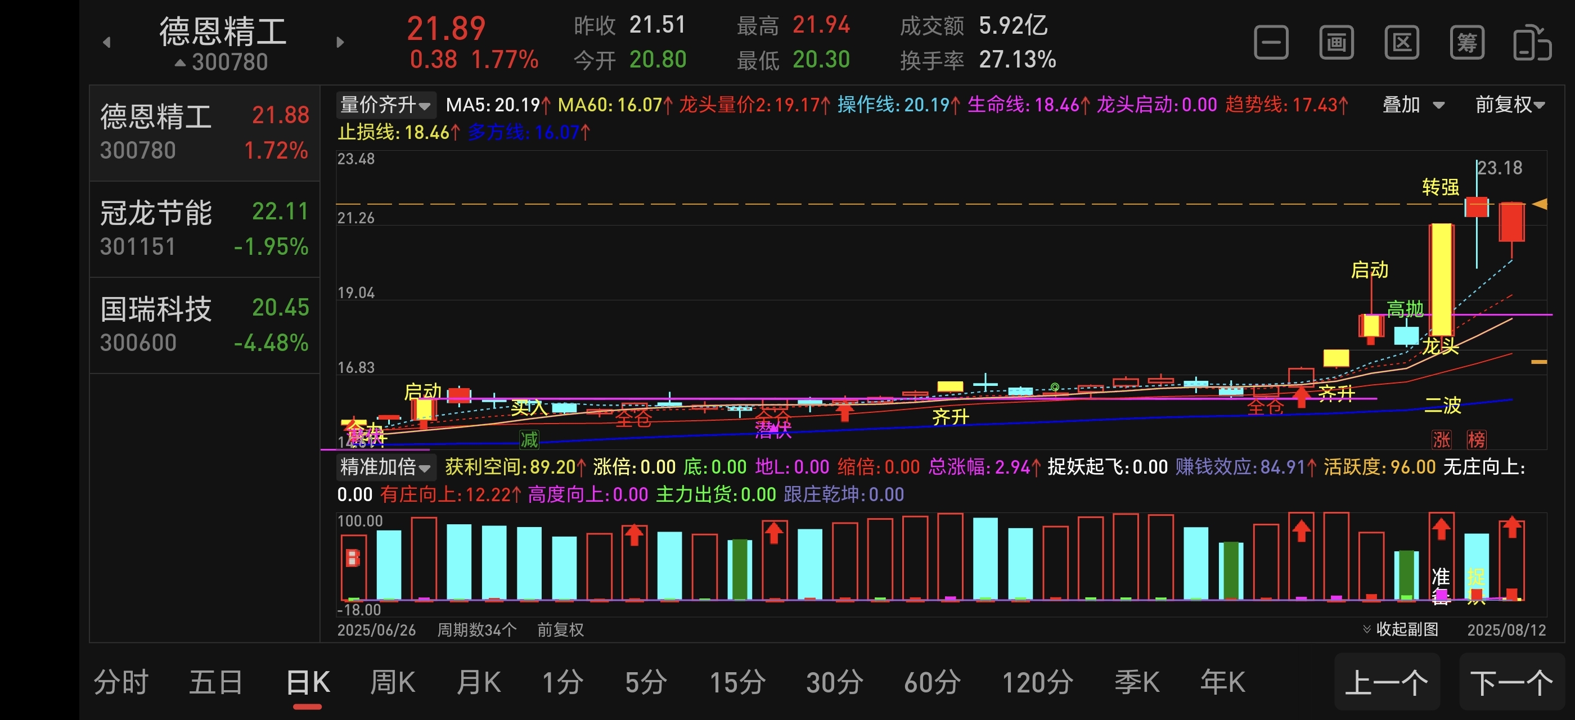Tap the orange current price arrow marker
The height and width of the screenshot is (720, 1575).
pos(1540,204)
